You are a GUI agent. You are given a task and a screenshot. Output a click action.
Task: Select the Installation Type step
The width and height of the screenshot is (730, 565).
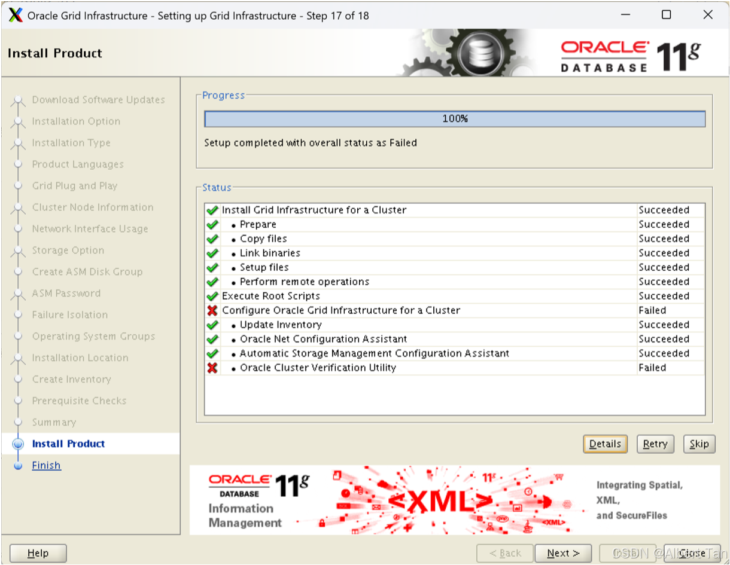[x=71, y=142]
